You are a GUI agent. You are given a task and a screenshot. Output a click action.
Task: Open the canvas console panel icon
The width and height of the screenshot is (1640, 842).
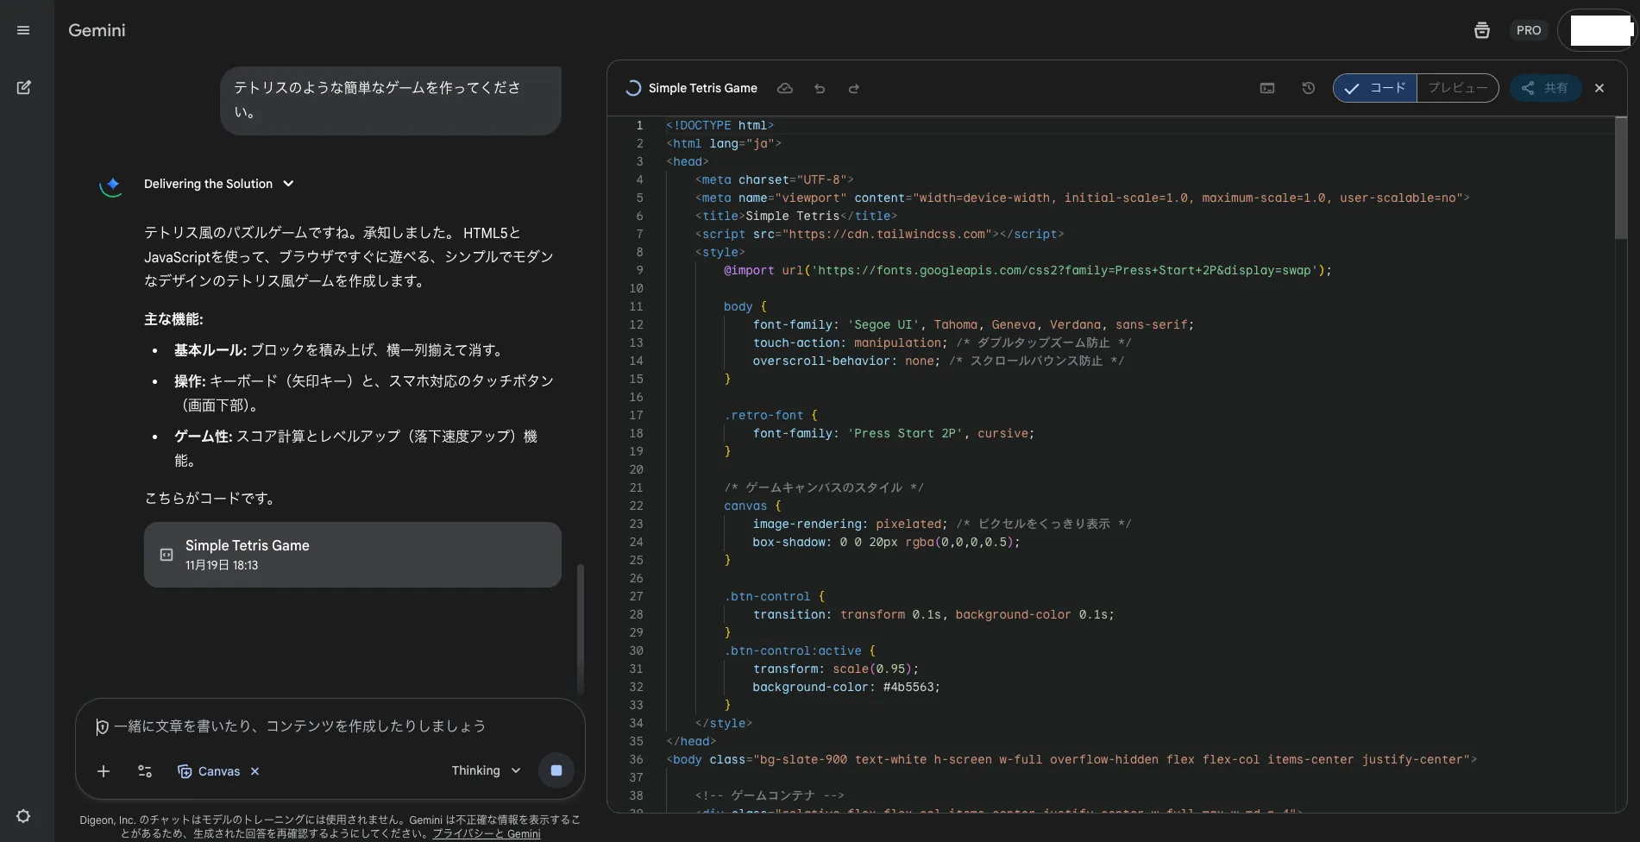(1266, 88)
